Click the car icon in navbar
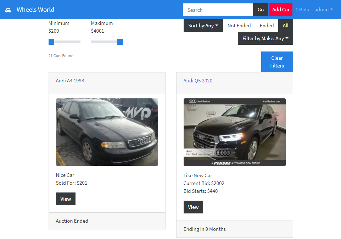341x239 pixels. tap(8, 10)
